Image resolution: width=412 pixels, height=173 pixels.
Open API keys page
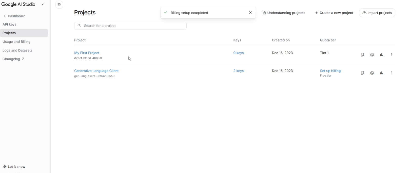pos(10,24)
